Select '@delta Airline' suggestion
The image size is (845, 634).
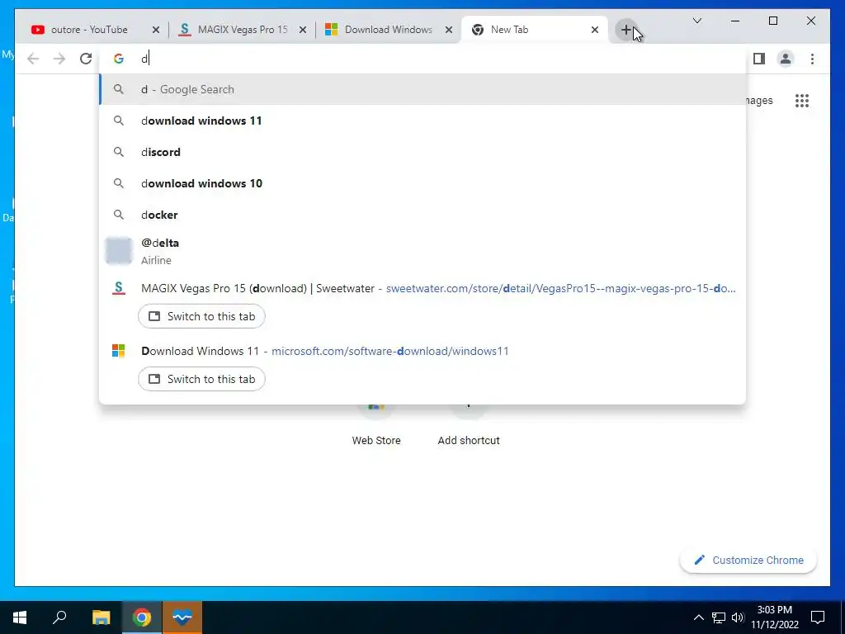click(x=422, y=251)
